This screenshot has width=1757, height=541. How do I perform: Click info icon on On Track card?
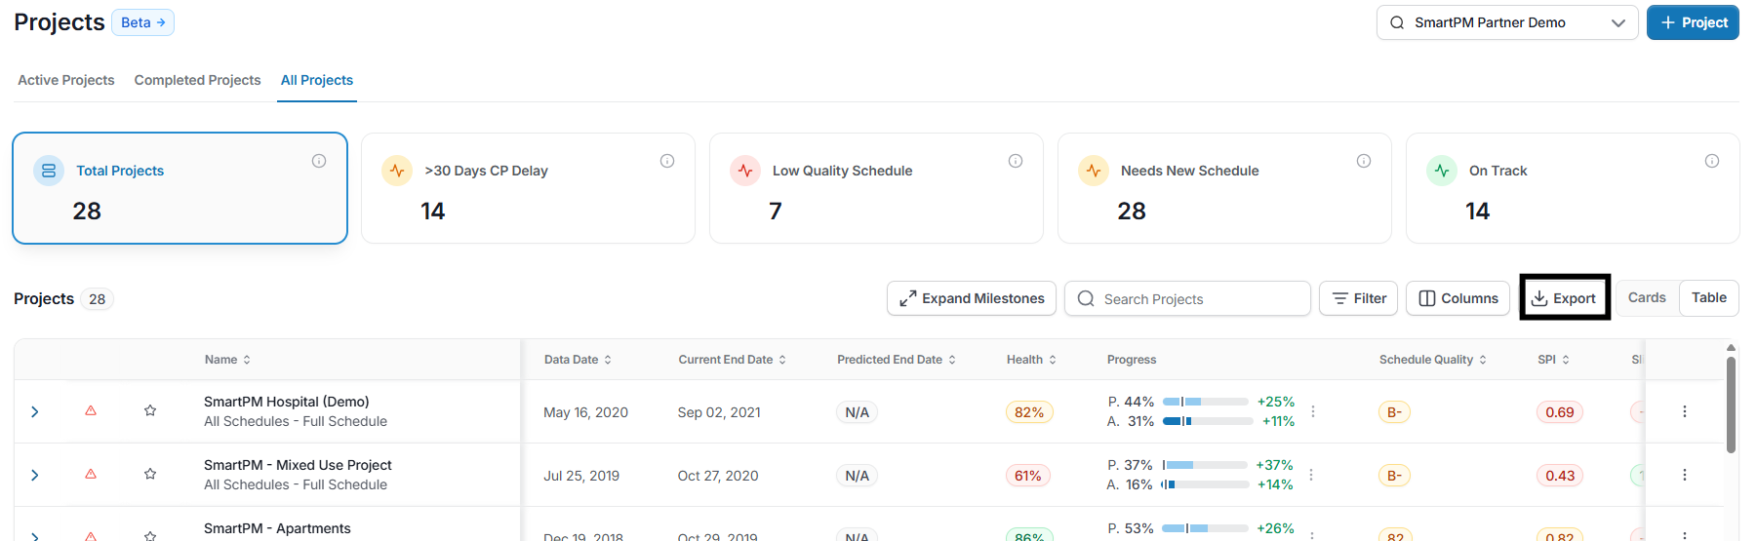pos(1712,161)
